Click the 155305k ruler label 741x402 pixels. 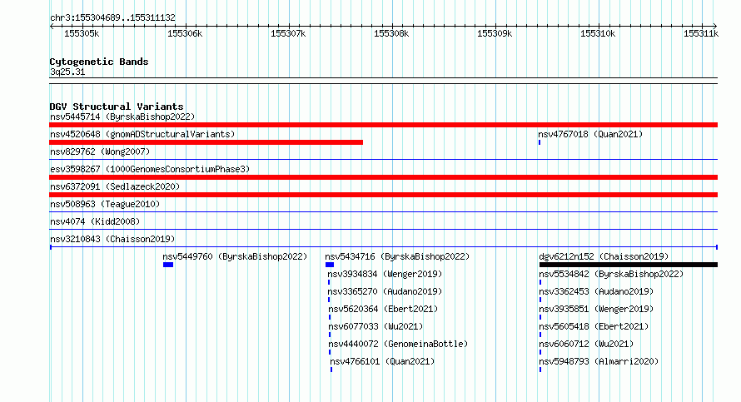[82, 33]
